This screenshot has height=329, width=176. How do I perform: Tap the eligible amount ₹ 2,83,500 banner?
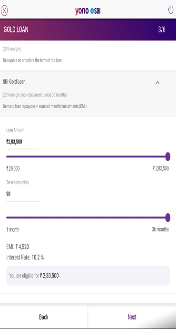[88, 276]
